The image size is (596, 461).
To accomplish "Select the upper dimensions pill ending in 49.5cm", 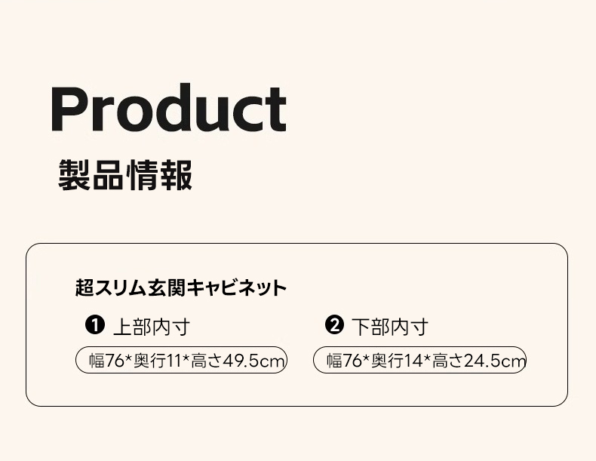I will click(x=181, y=361).
